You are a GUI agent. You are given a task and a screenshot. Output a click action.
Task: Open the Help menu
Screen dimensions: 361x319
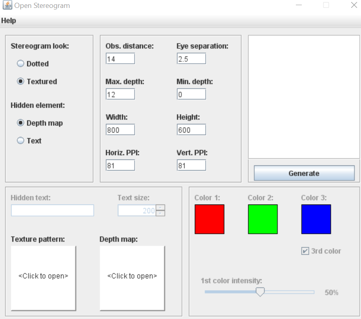pos(9,21)
